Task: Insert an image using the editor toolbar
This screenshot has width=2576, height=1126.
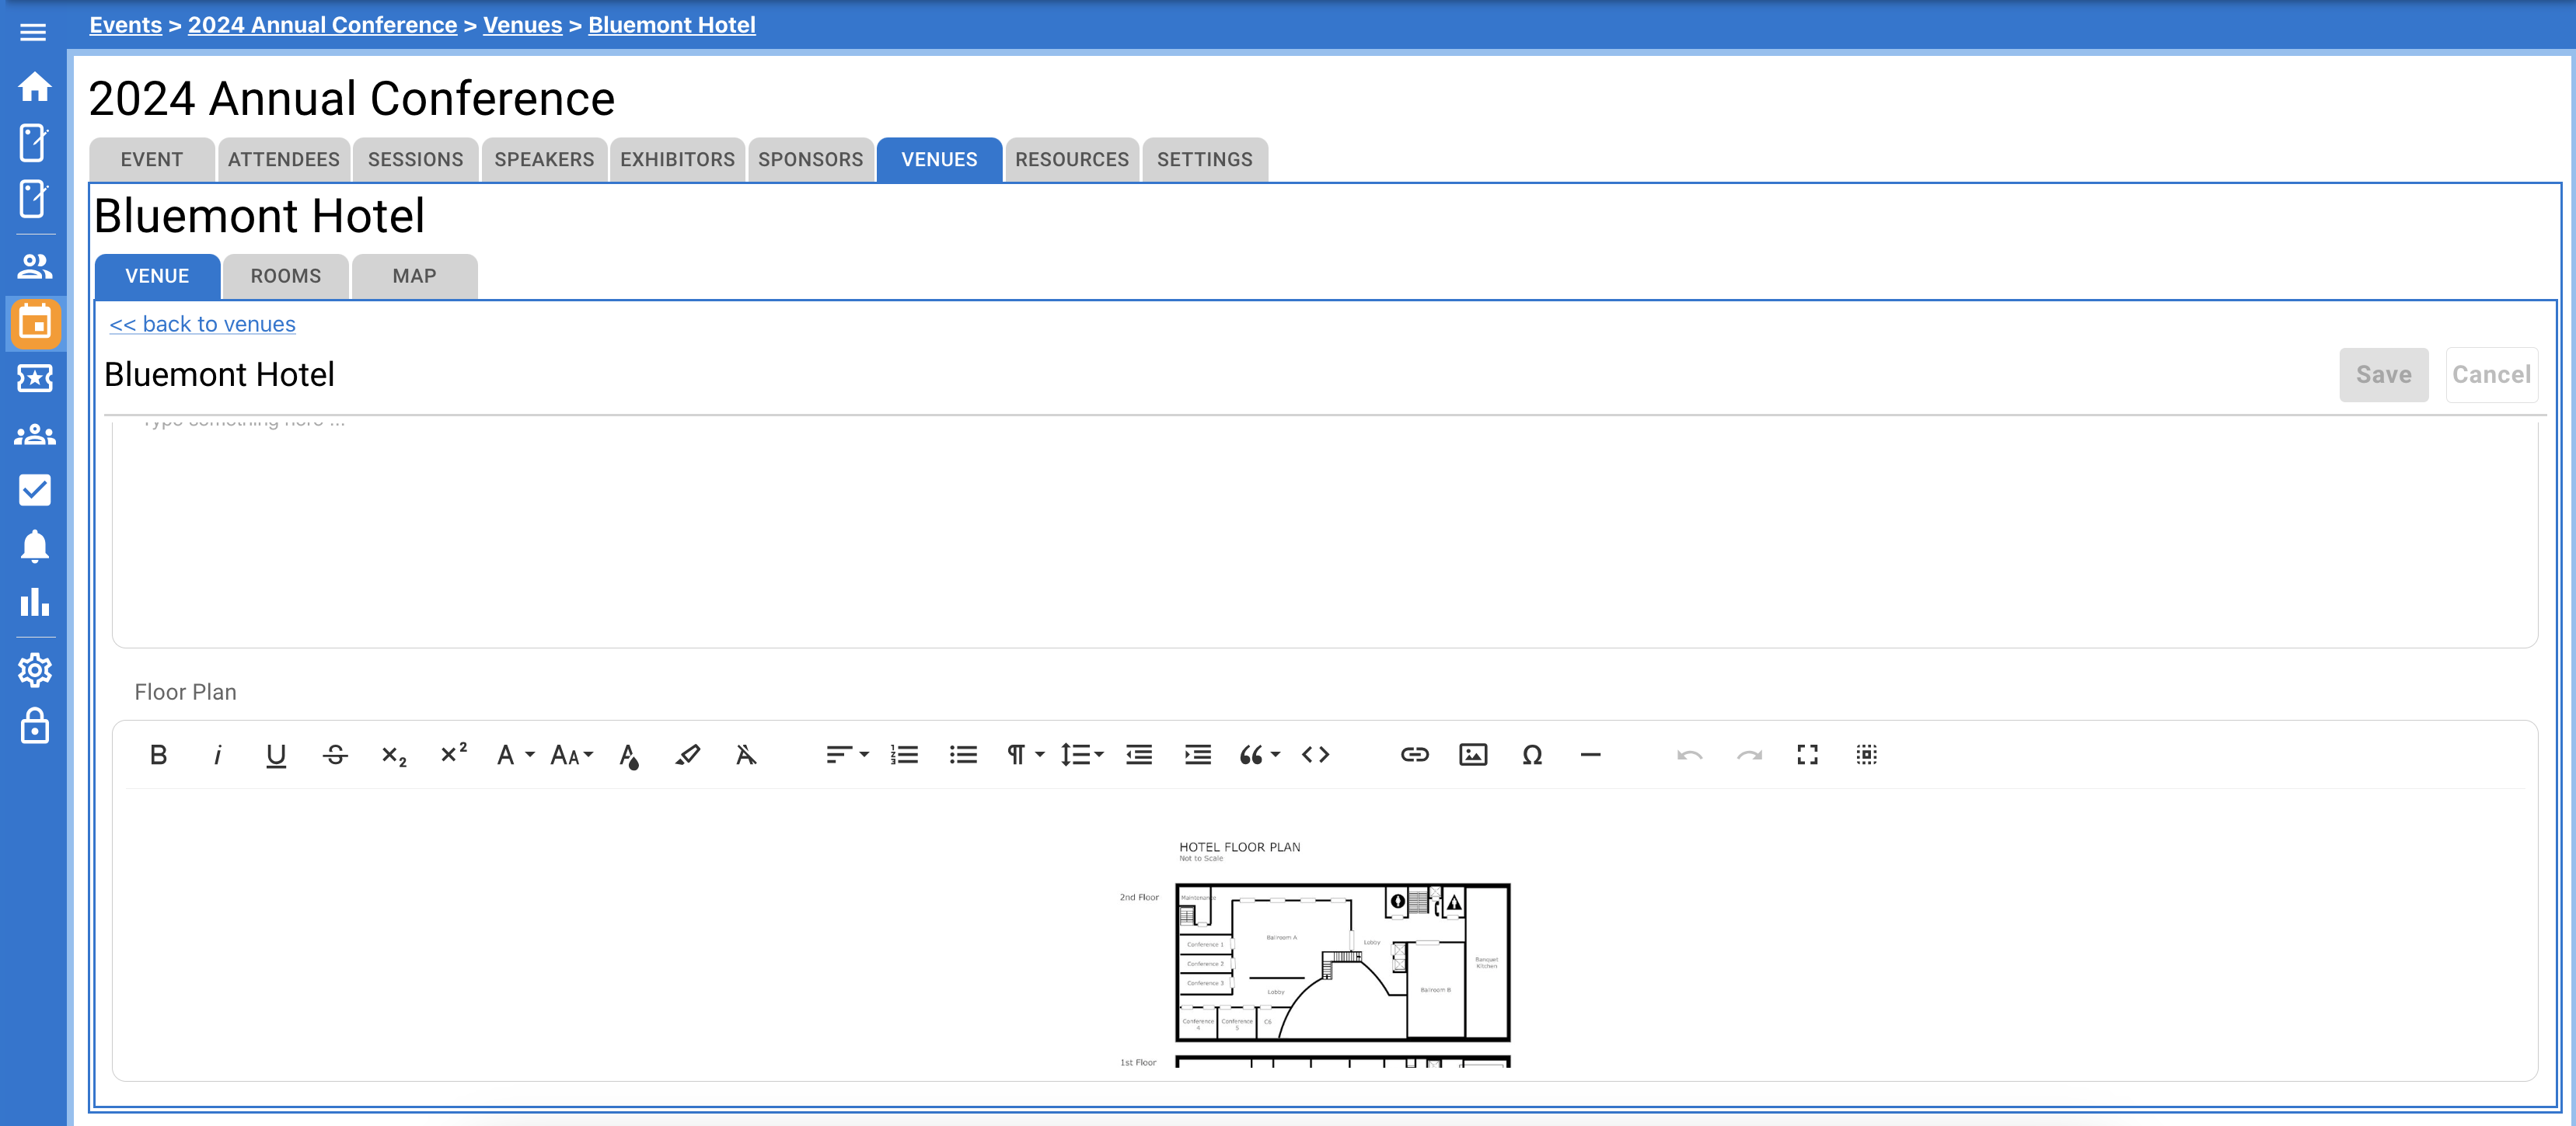Action: [1472, 754]
